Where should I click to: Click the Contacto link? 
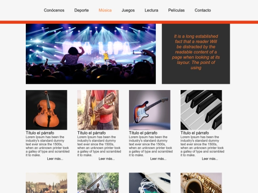coord(203,10)
